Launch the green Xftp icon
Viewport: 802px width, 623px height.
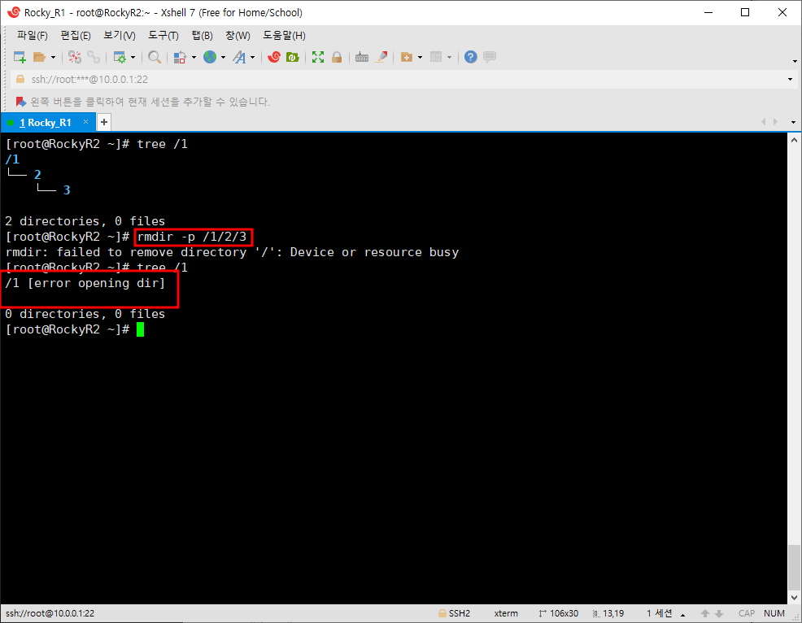293,57
